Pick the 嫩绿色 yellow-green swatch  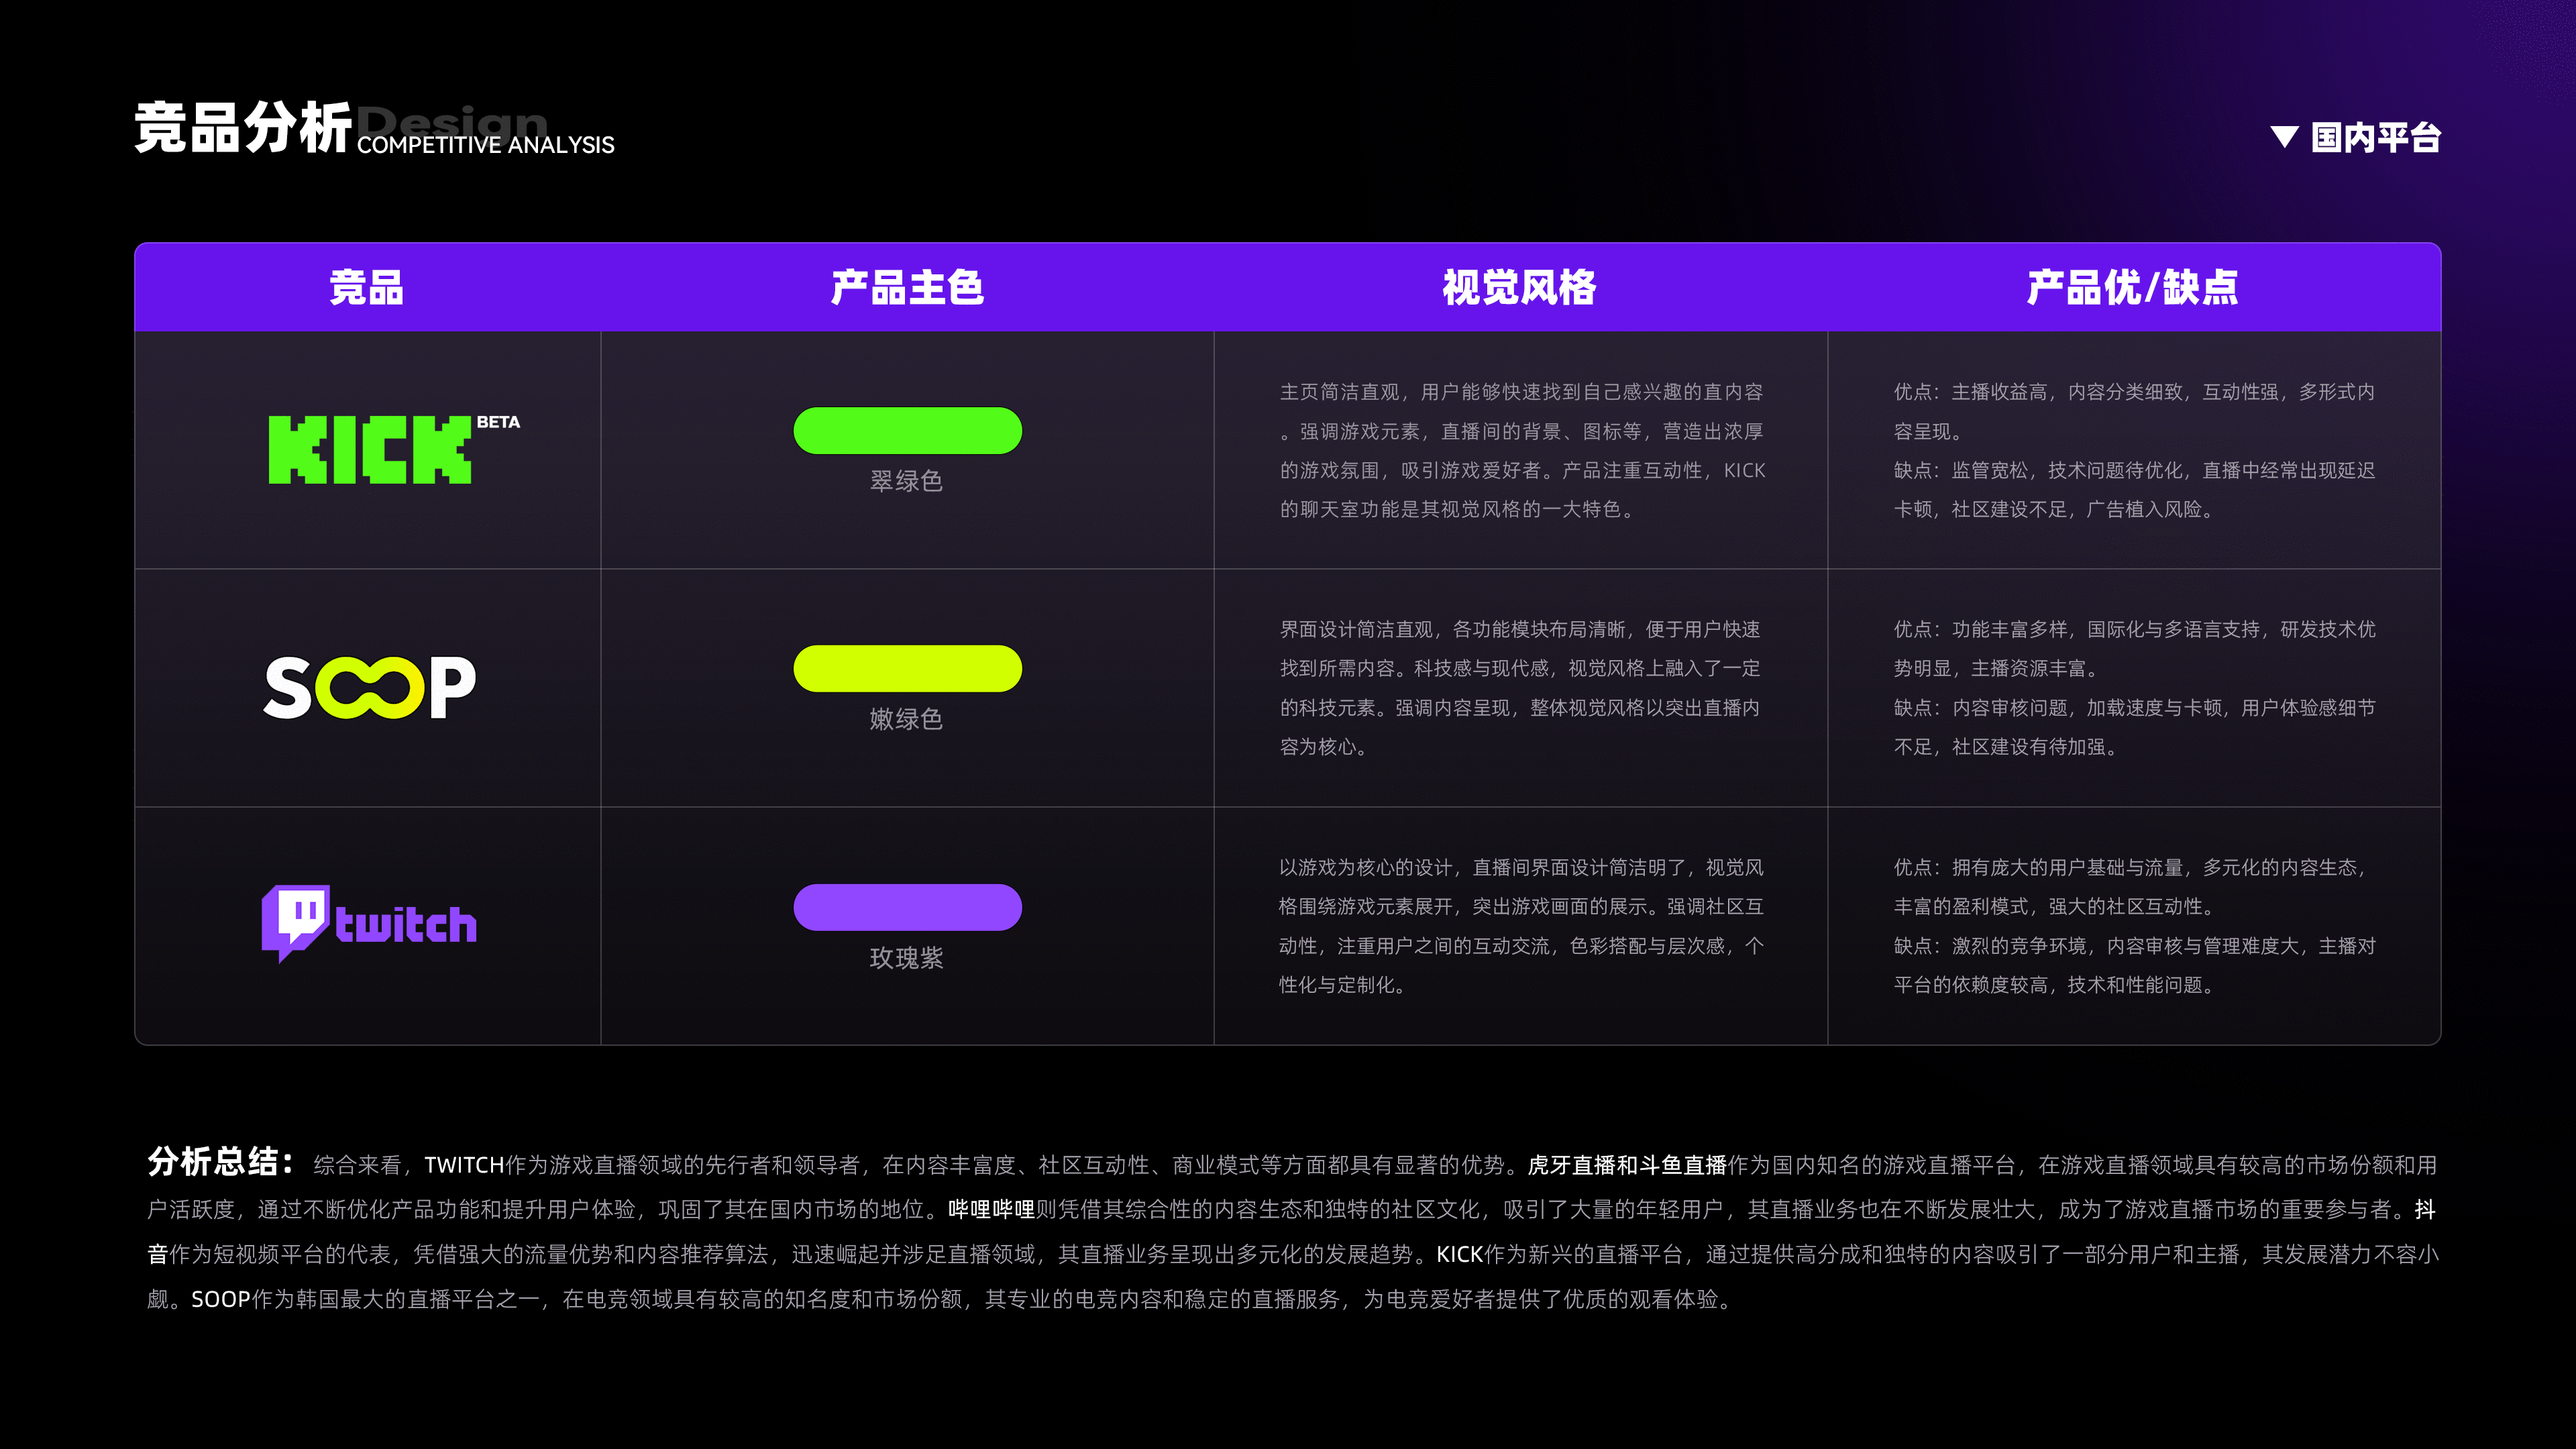tap(907, 669)
